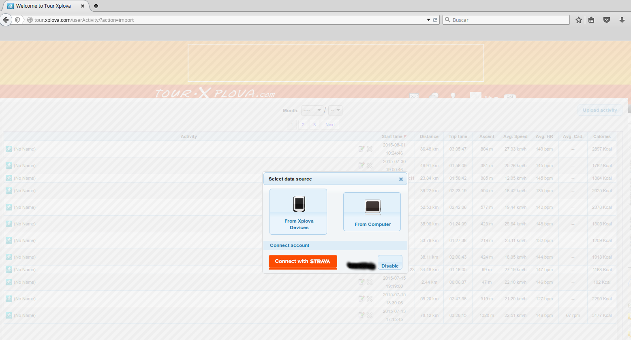Edit the 2015-07-15 19:19:00 activity
Screen dimensions: 631x340
[x=361, y=282]
